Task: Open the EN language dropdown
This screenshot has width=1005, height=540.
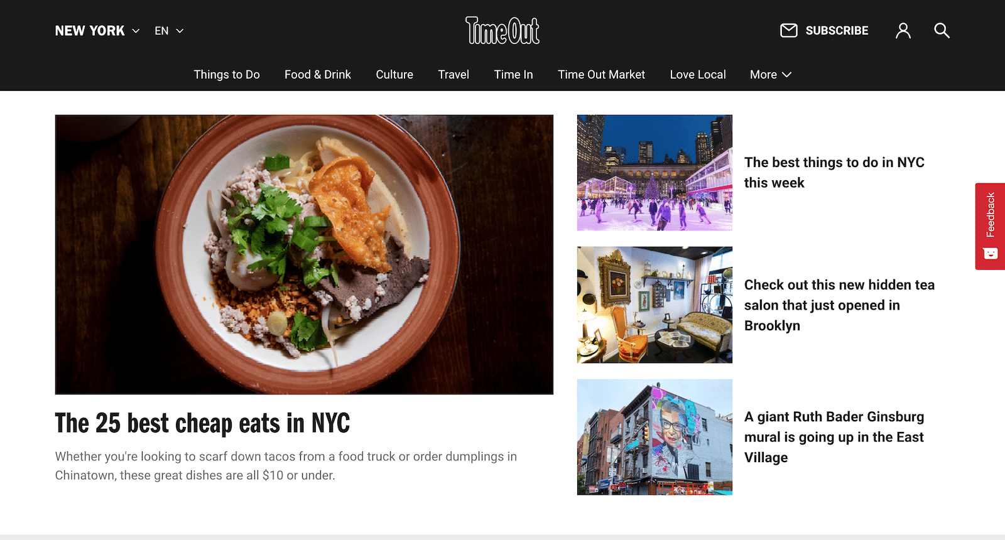Action: 169,31
